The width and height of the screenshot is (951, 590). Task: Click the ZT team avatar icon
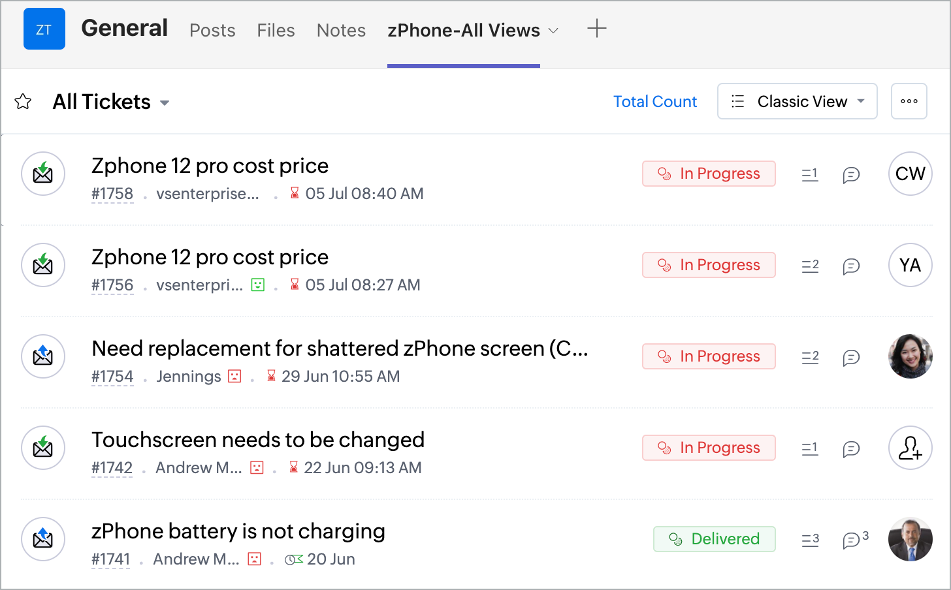coord(44,29)
